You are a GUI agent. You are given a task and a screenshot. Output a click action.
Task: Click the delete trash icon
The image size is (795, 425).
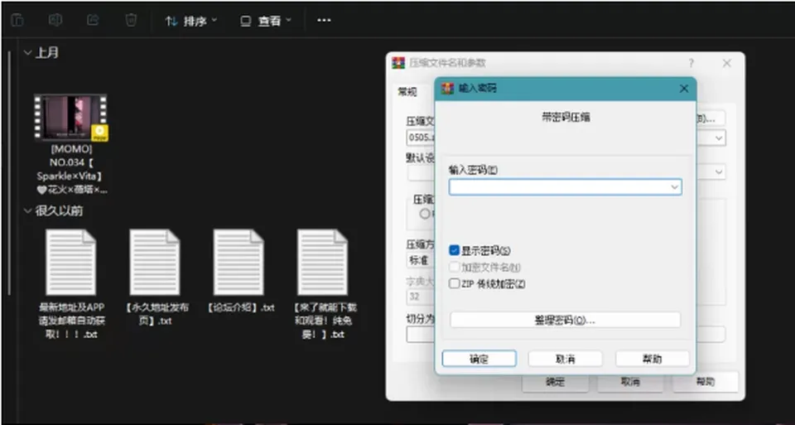(131, 20)
